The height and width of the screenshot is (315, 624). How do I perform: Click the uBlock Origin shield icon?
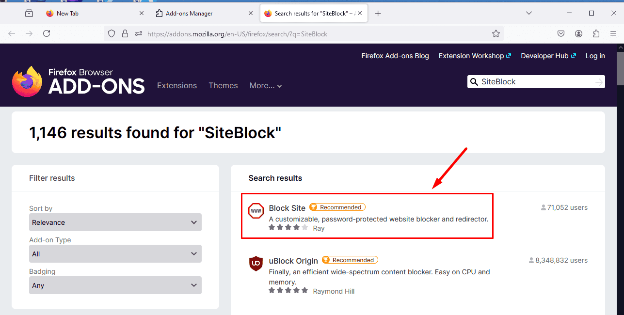[256, 264]
